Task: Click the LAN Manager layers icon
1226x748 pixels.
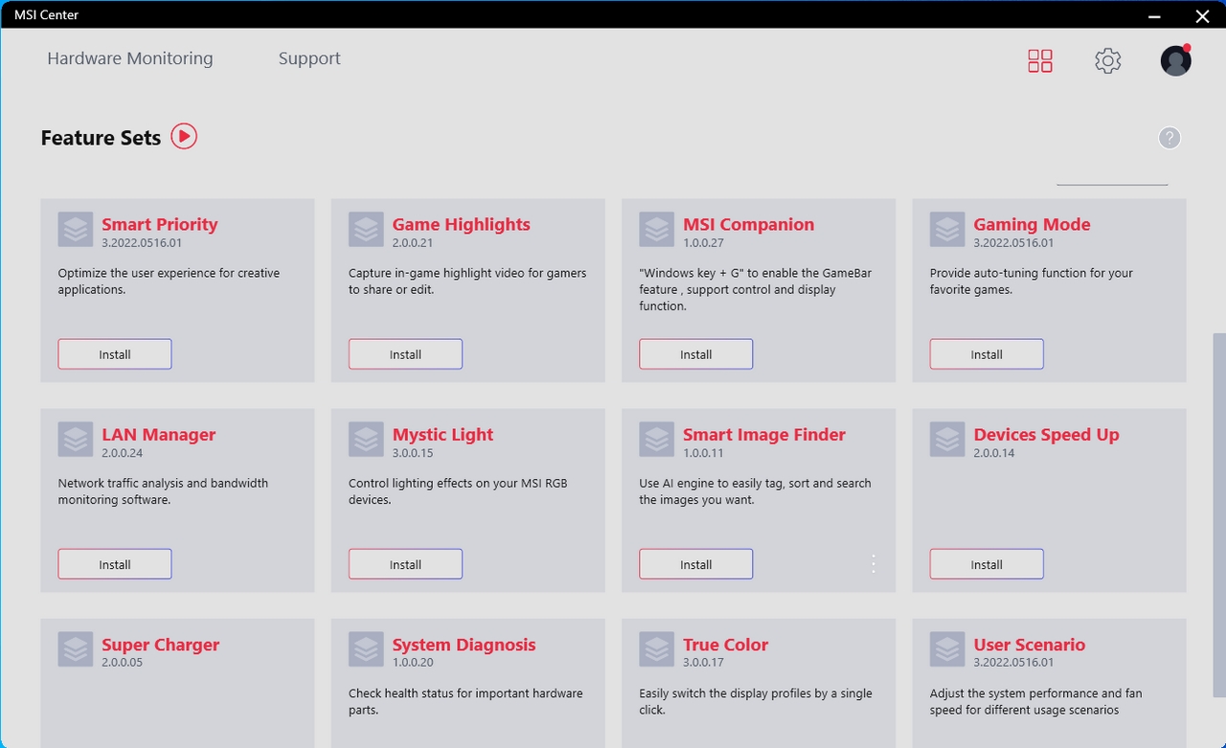Action: coord(76,440)
